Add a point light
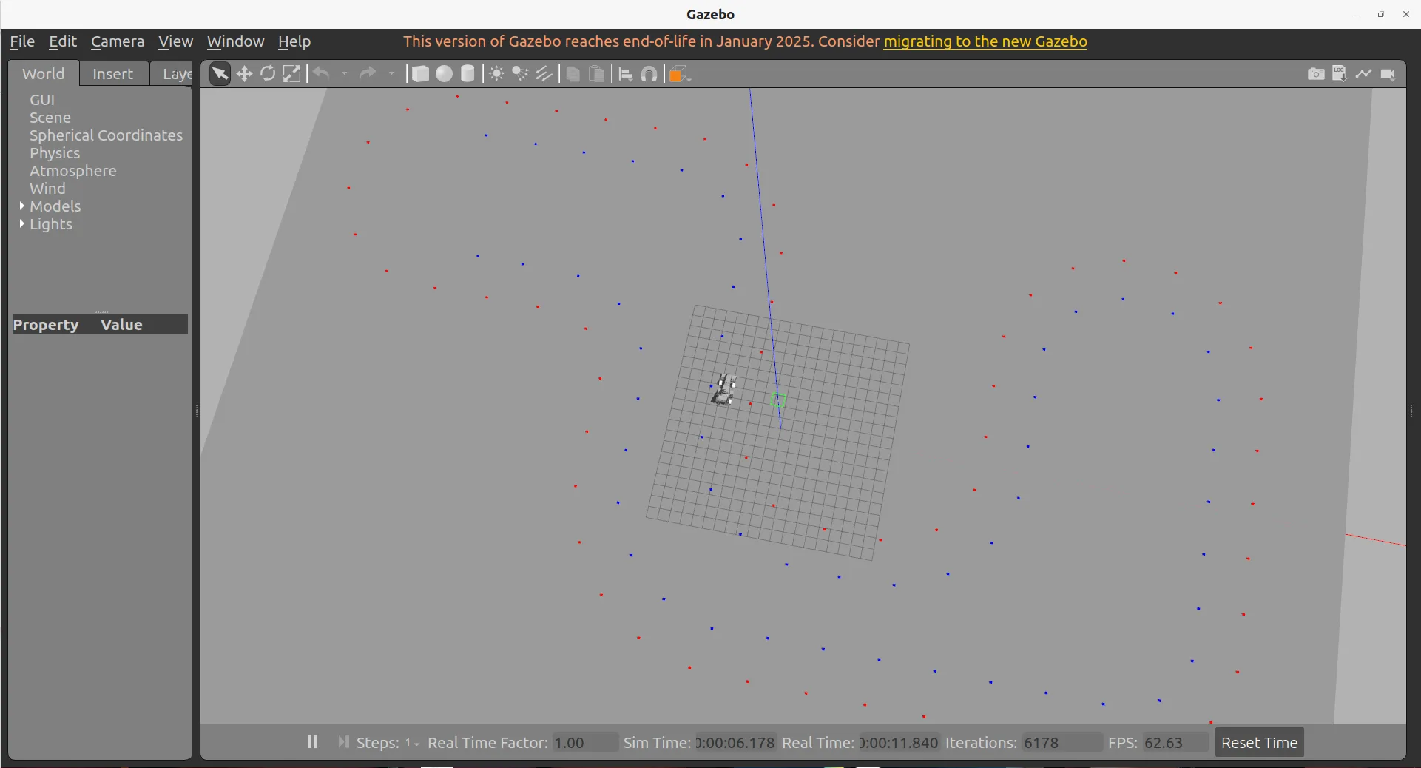 (x=496, y=74)
